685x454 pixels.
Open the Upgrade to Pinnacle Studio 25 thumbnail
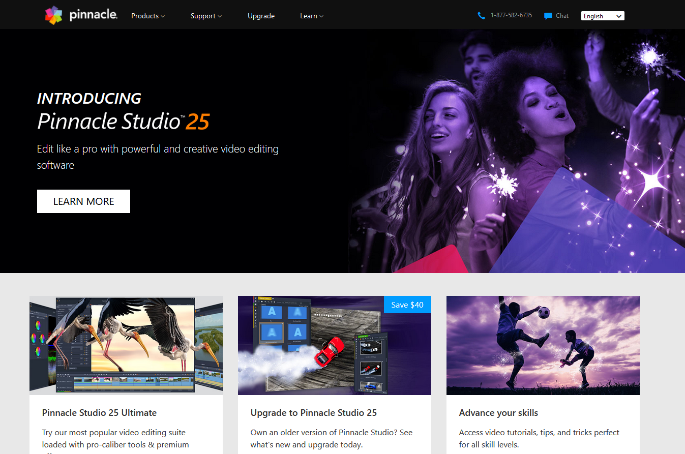click(335, 345)
